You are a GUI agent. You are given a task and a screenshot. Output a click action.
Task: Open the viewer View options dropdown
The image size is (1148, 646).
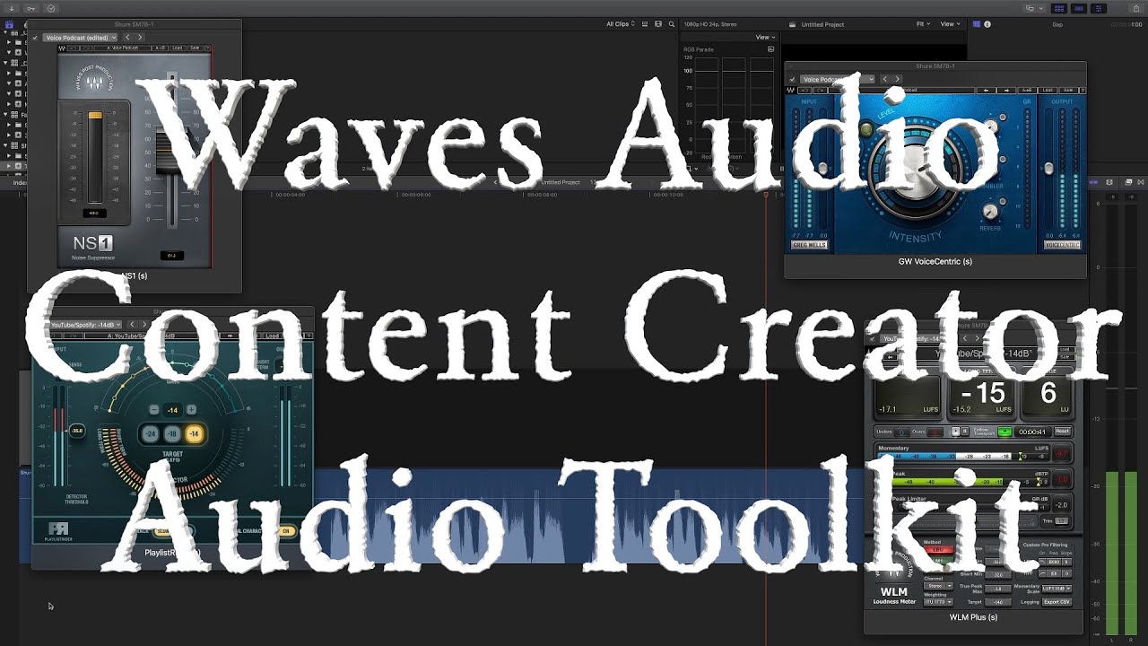click(950, 24)
